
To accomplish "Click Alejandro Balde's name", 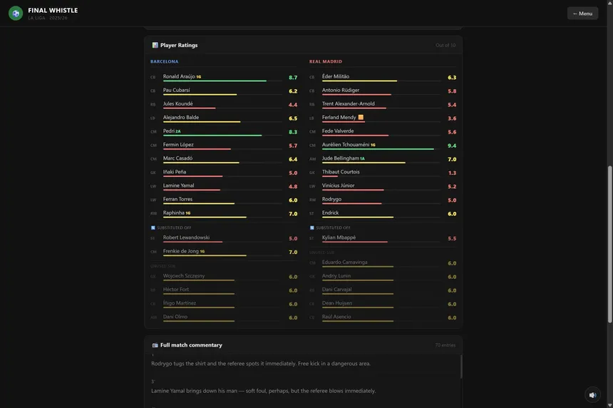I will point(180,117).
